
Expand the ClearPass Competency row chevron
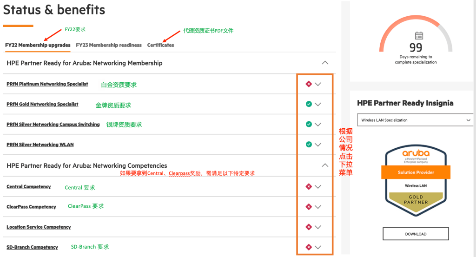coord(318,207)
